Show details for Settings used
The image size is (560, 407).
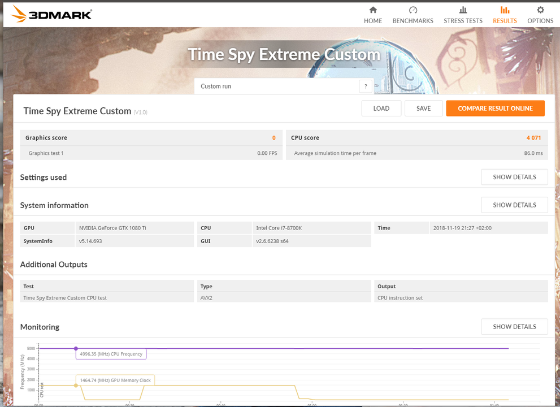point(514,177)
